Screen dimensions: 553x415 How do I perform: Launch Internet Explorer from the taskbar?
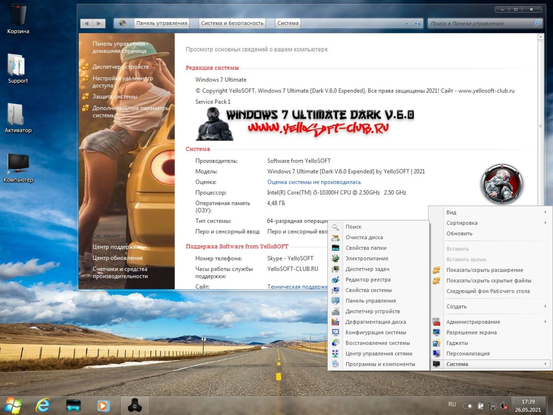tap(42, 405)
